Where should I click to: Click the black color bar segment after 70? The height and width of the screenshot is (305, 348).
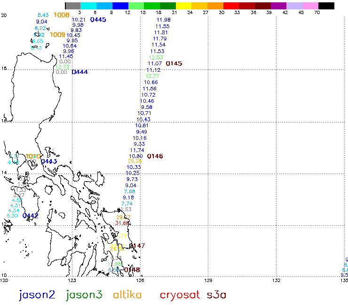(x=326, y=6)
